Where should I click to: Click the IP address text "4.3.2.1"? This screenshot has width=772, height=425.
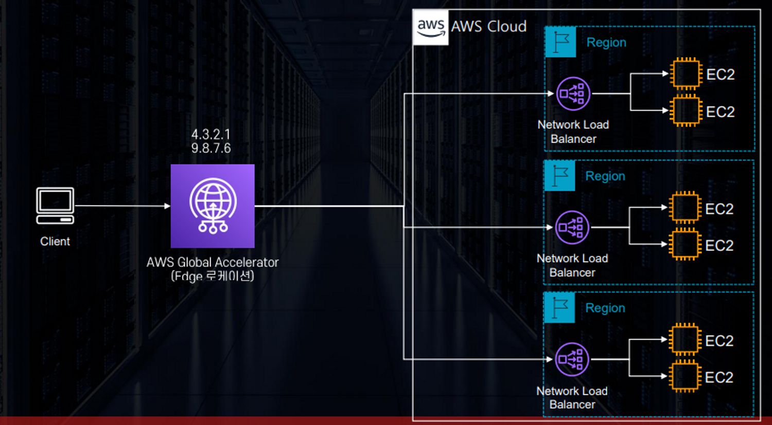[211, 134]
